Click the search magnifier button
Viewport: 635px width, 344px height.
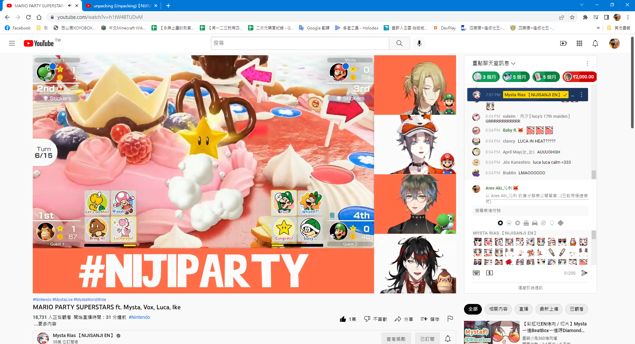click(400, 43)
